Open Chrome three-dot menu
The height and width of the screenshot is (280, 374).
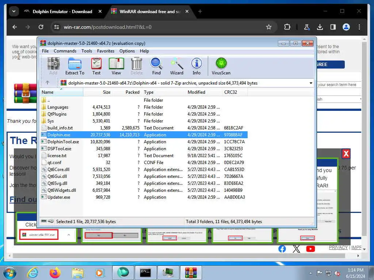[x=359, y=27]
